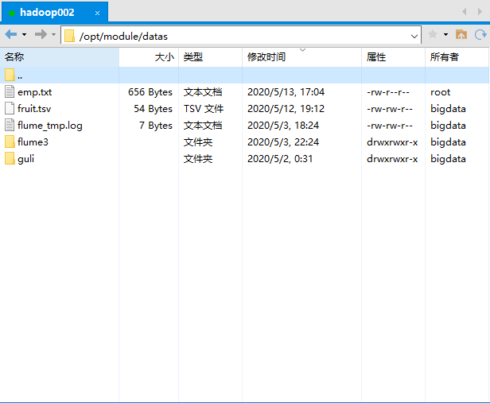Click the bookmark star icon
This screenshot has width=490, height=403.
coord(433,34)
